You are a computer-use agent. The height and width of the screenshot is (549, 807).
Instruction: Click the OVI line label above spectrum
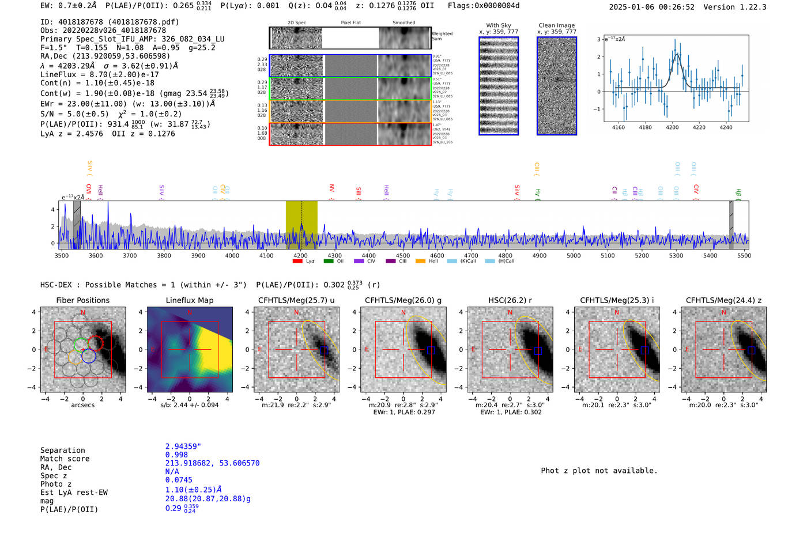coord(89,192)
